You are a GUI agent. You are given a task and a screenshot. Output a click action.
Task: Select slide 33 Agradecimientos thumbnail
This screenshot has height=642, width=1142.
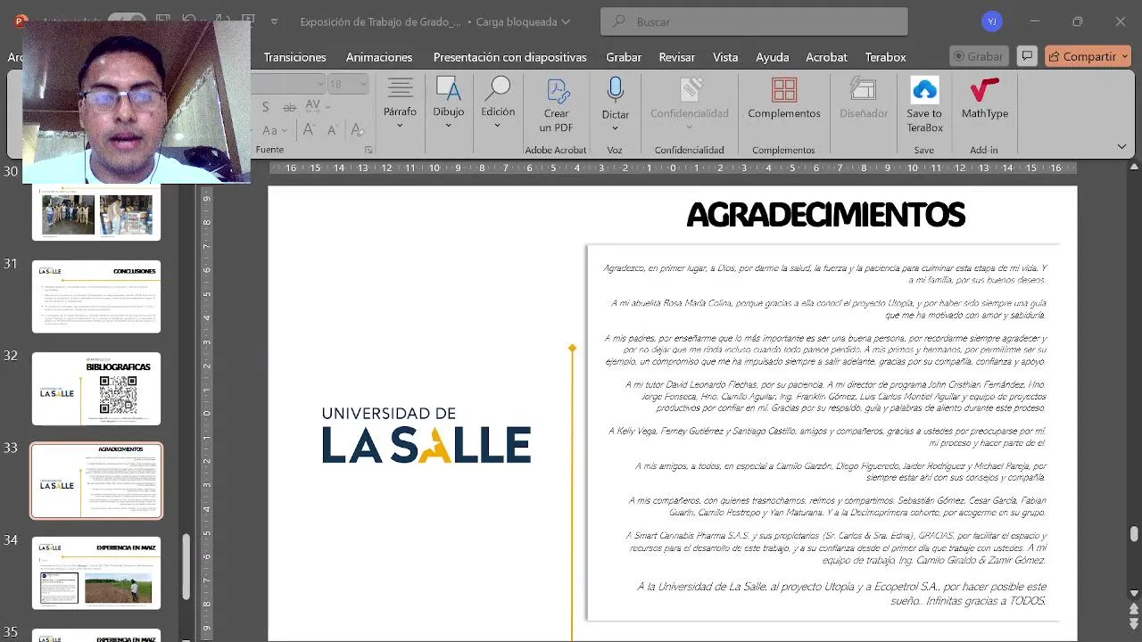[96, 481]
